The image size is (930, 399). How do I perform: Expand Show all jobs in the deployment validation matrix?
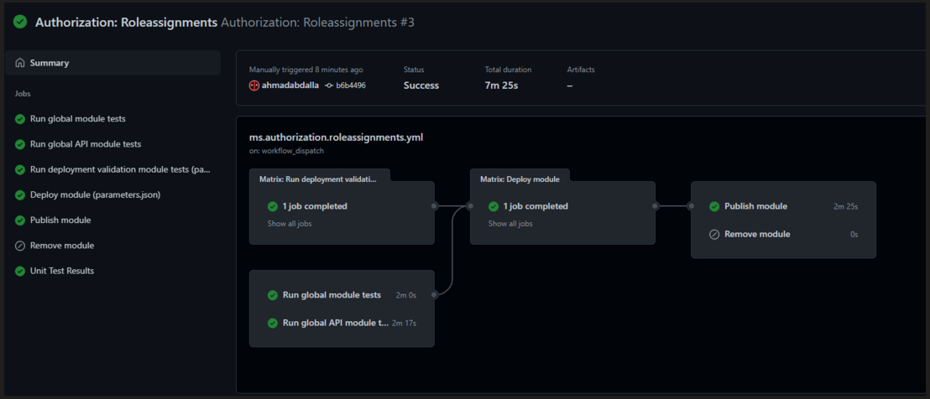(290, 224)
